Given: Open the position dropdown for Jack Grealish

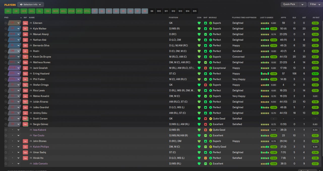Looking at the screenshot, I should (x=18, y=68).
